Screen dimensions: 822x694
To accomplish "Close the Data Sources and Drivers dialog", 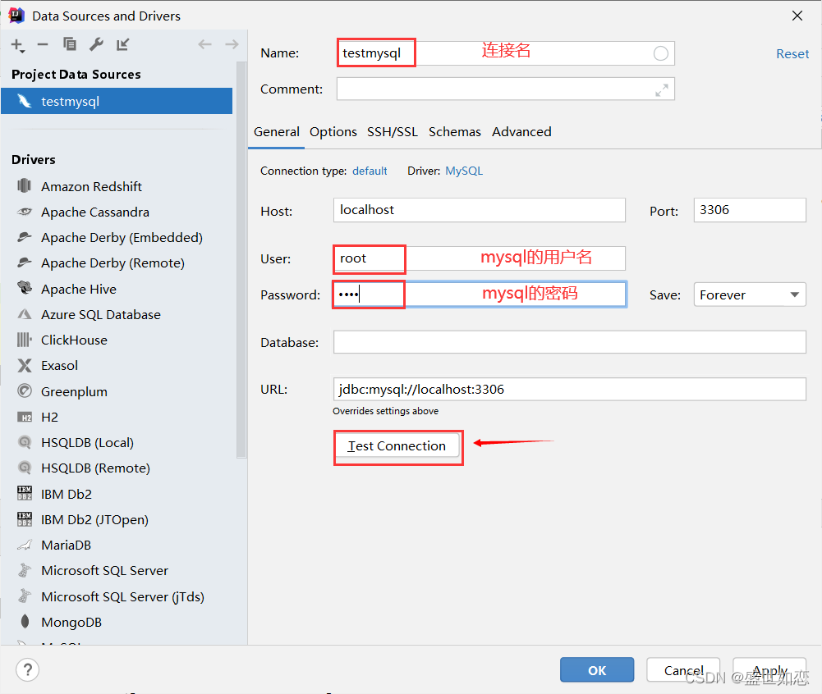I will [797, 16].
